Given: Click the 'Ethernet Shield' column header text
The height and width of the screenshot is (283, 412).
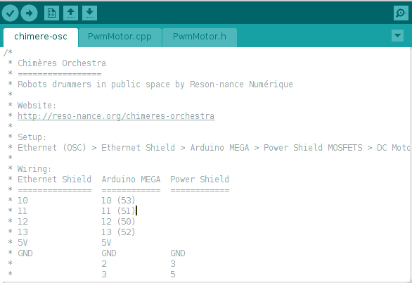Looking at the screenshot, I should (54, 179).
